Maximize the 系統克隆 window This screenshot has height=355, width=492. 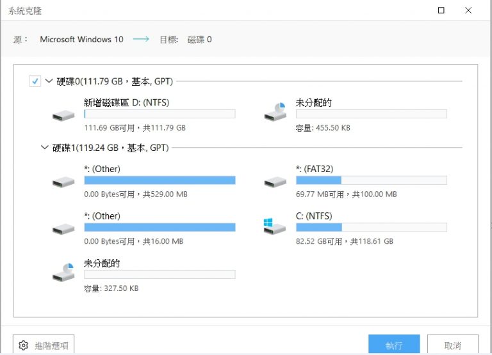pos(441,10)
